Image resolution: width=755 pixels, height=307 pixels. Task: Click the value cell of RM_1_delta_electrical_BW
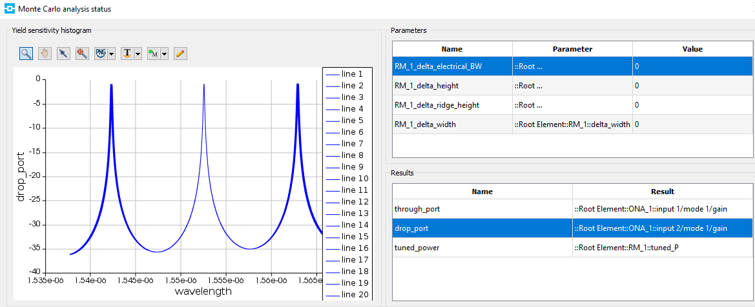[x=692, y=66]
